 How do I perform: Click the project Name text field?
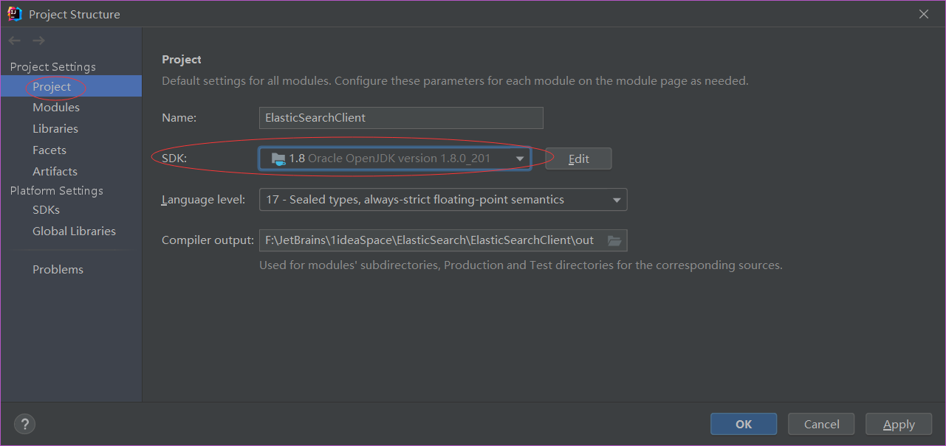[401, 118]
